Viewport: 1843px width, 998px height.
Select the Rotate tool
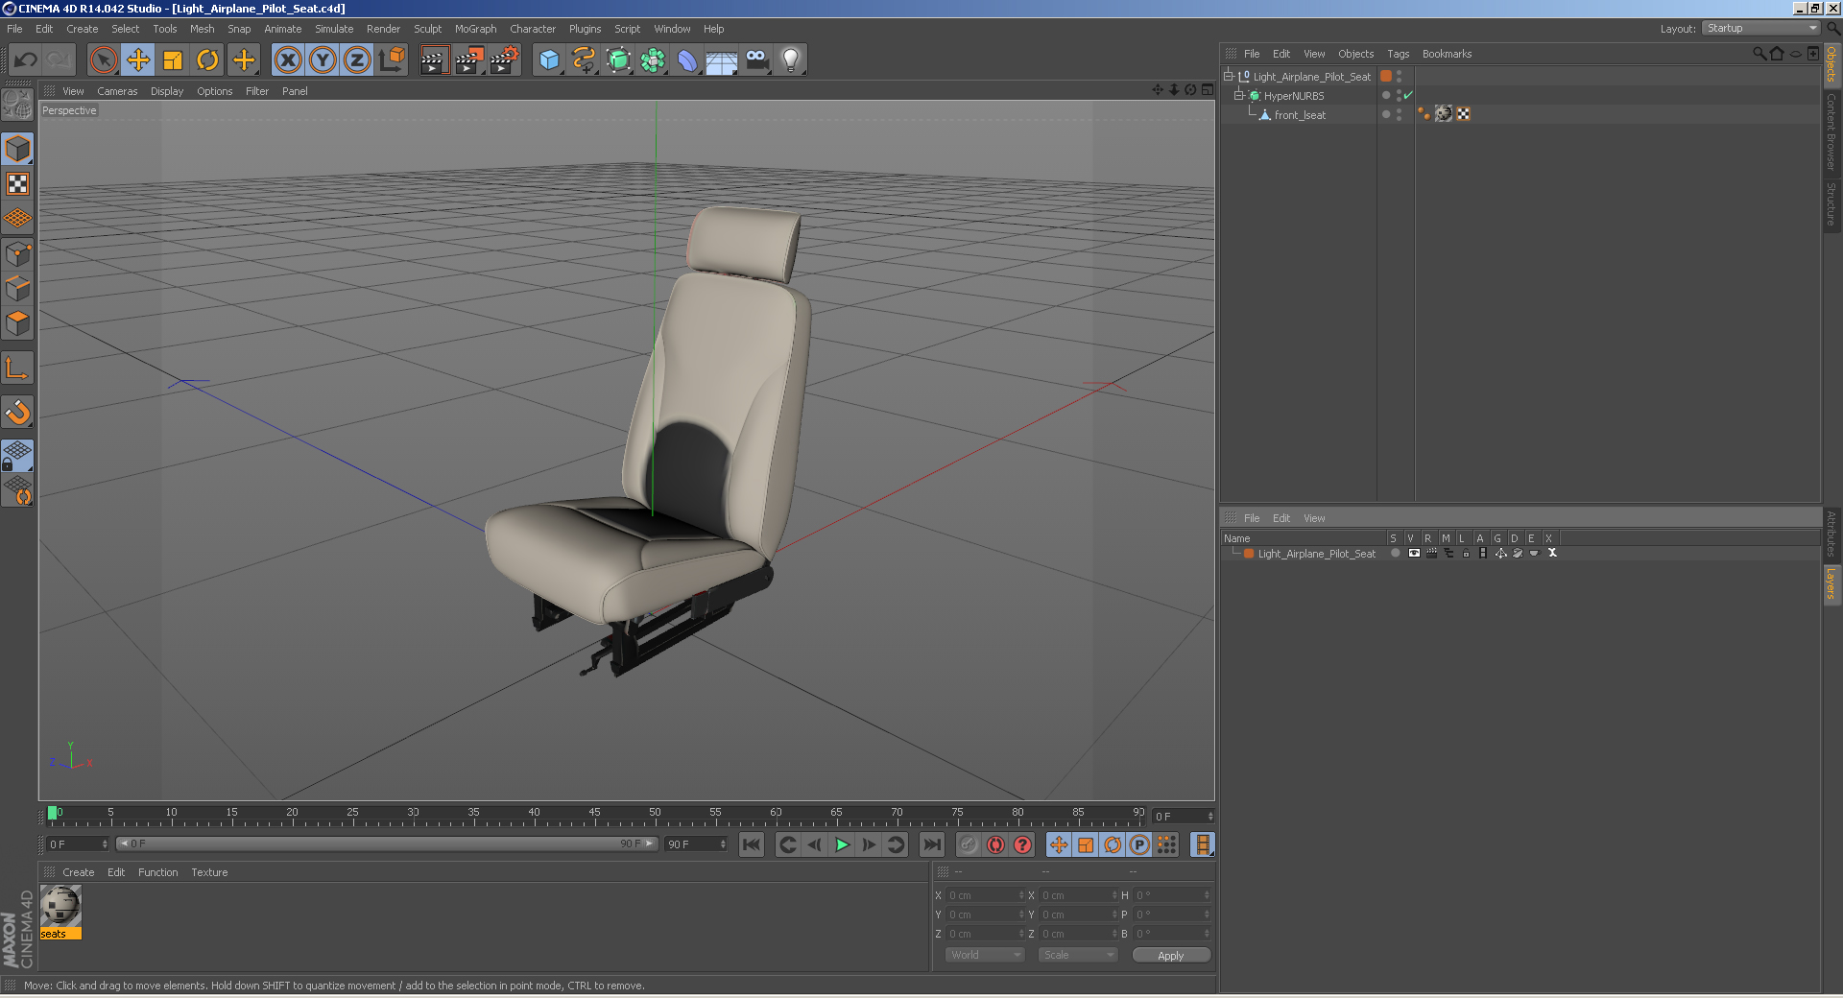click(x=207, y=60)
